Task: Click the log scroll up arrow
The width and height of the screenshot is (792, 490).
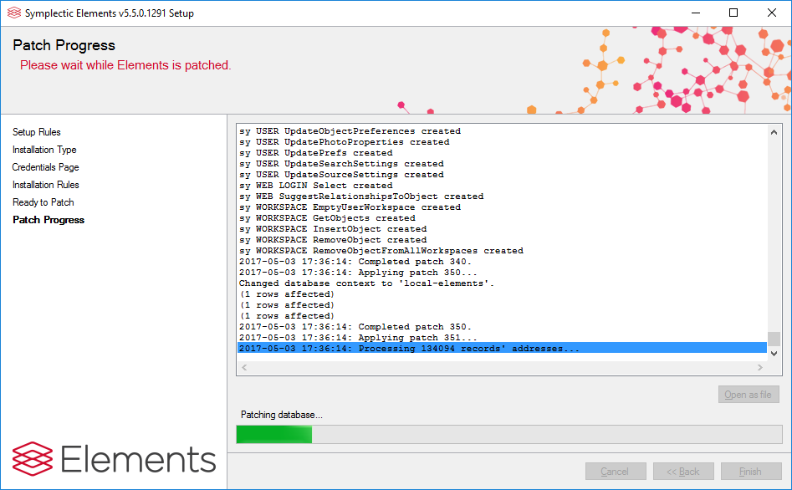Action: coord(774,132)
